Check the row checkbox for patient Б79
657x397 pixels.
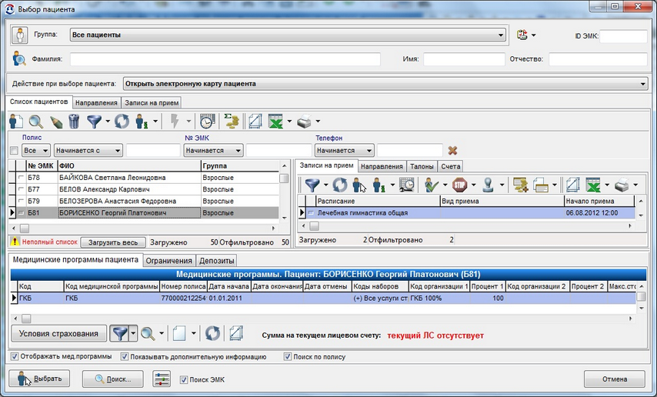[21, 202]
